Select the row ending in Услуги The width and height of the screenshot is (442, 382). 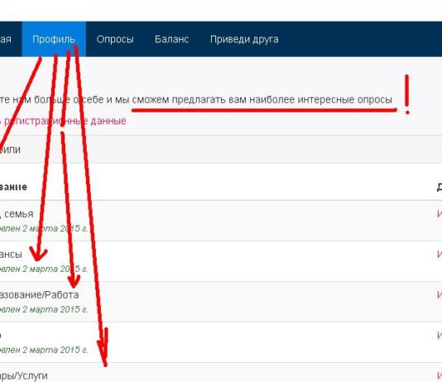point(221,373)
